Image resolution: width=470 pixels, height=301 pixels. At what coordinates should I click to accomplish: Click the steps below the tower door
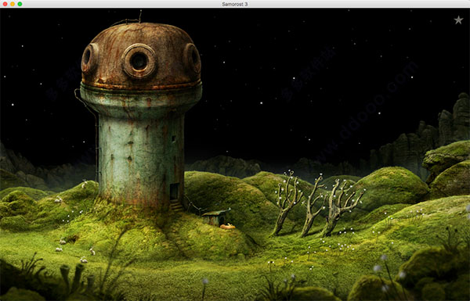coord(176,206)
